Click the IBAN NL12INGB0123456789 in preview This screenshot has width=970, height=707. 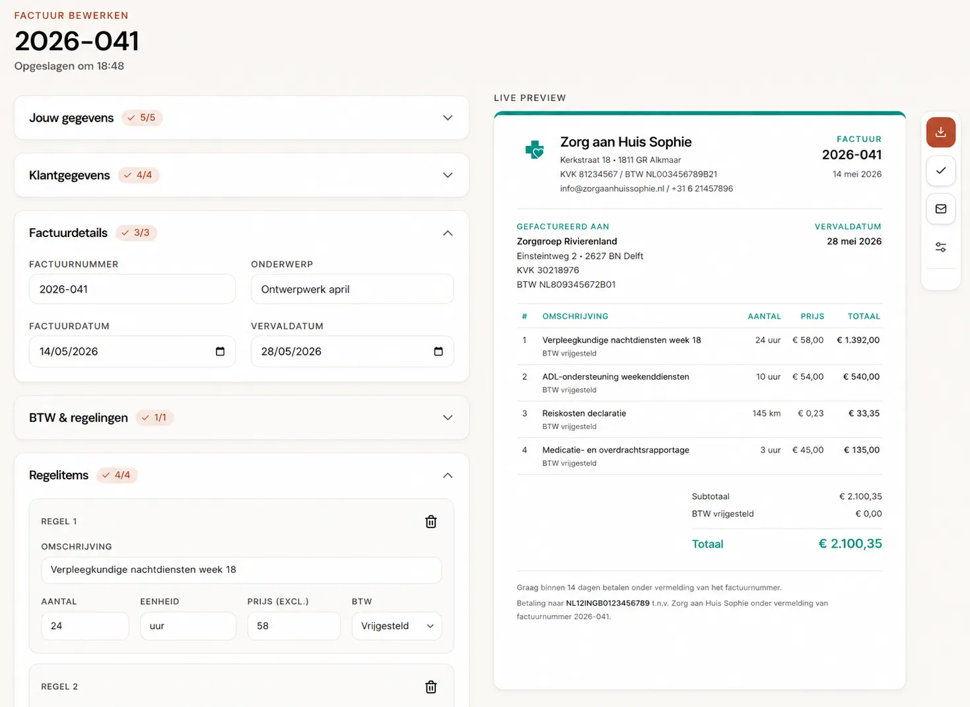pyautogui.click(x=607, y=603)
